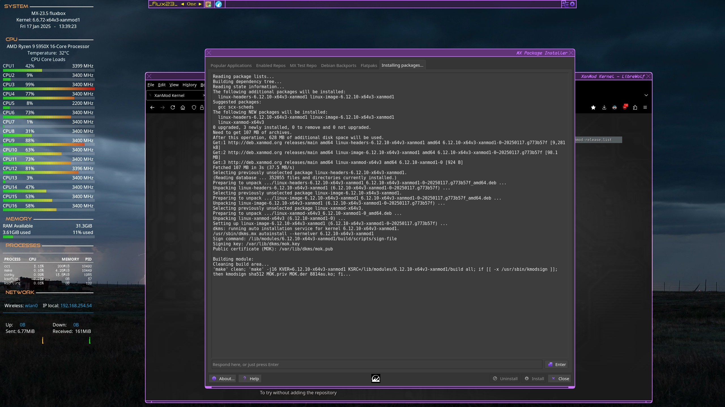Go back in LibreWolf browser

[152, 107]
